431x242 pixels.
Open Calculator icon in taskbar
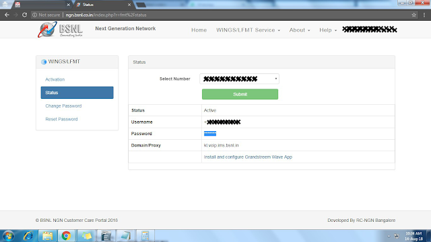[x=145, y=236]
